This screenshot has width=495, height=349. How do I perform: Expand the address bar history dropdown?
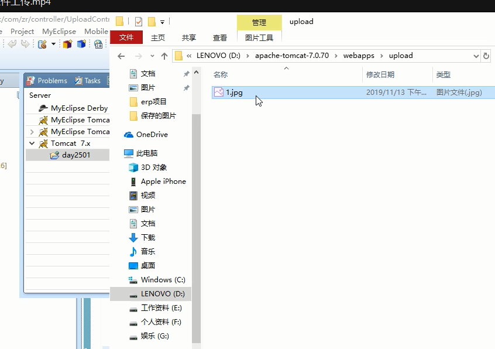[476, 56]
